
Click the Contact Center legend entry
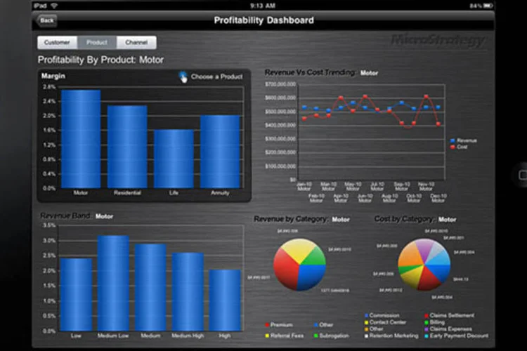385,322
